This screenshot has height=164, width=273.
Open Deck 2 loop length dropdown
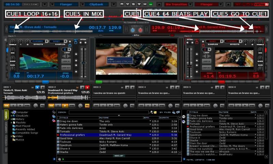pos(210,50)
